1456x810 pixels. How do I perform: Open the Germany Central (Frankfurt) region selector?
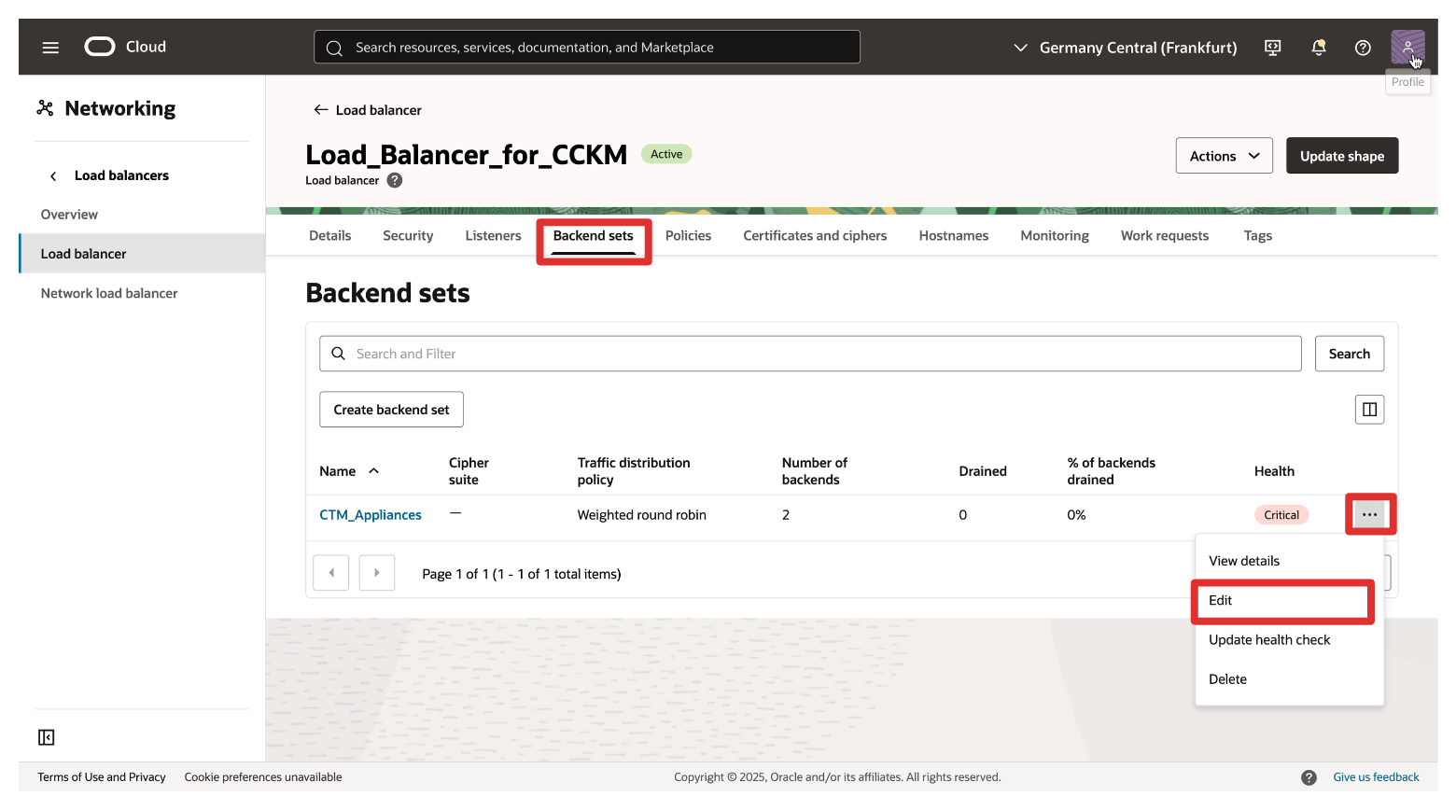pos(1126,48)
